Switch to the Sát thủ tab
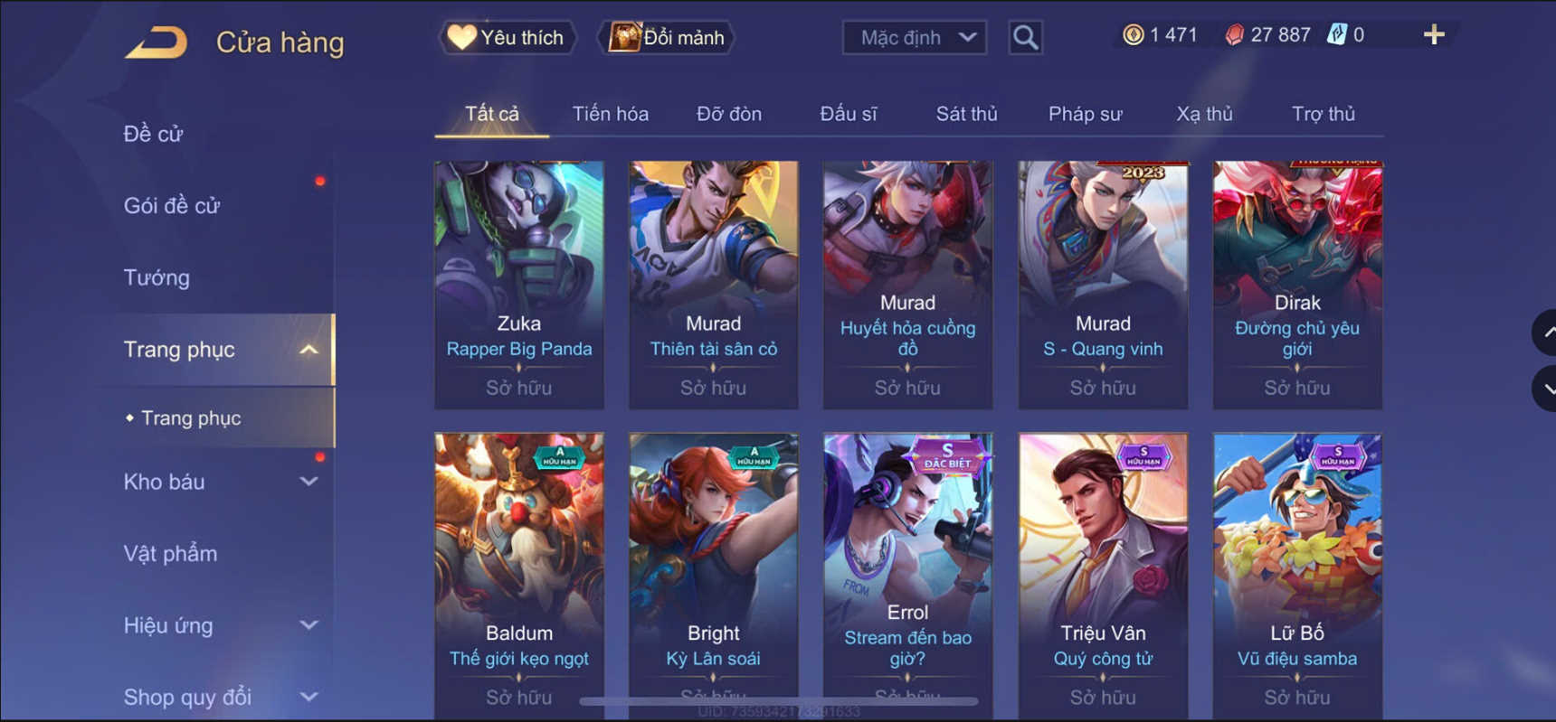The image size is (1556, 722). pos(966,114)
